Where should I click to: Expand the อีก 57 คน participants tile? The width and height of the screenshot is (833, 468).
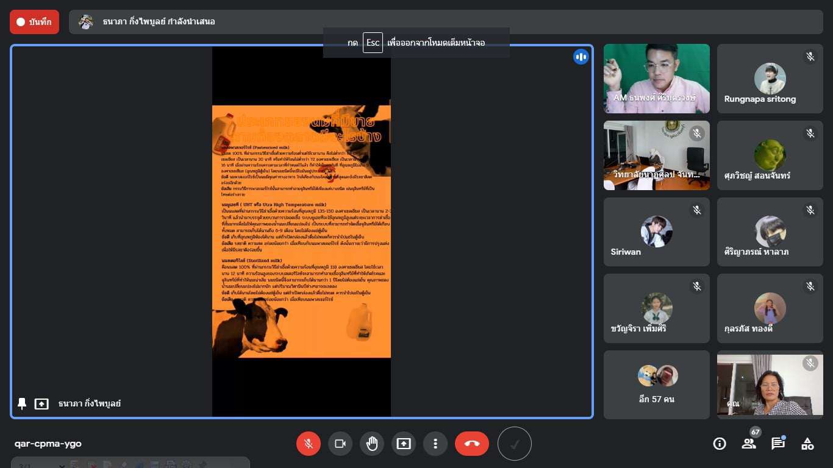(x=656, y=385)
